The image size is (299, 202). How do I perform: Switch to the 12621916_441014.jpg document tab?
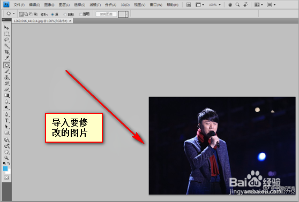pyautogui.click(x=40, y=21)
